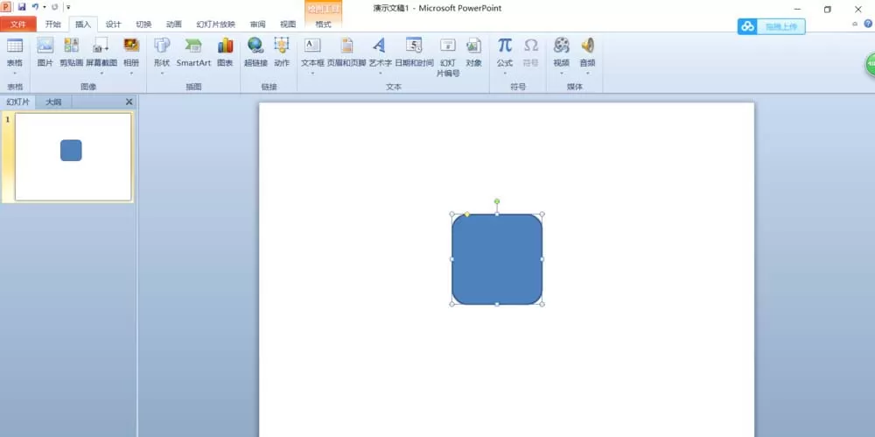Minimize the ribbon with caret icon
The height and width of the screenshot is (437, 875).
point(855,24)
